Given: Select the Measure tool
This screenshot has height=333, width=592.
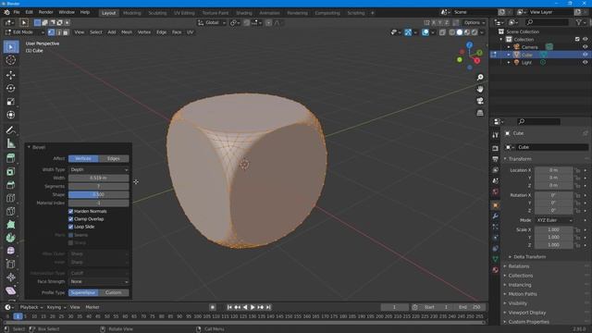Looking at the screenshot, I should click(11, 143).
